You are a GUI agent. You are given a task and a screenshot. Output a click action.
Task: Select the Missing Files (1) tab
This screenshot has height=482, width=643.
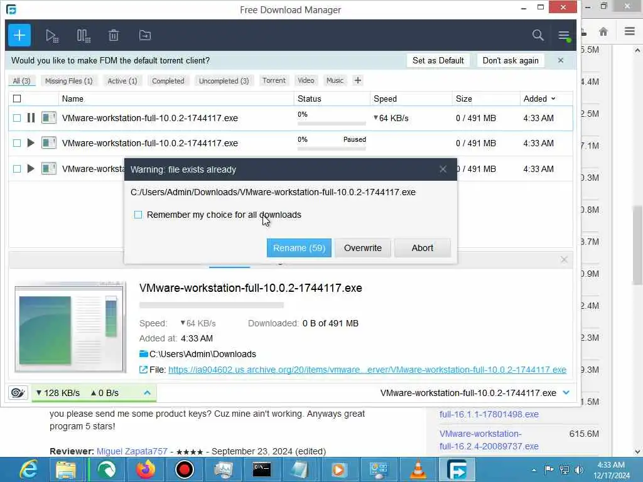point(69,81)
